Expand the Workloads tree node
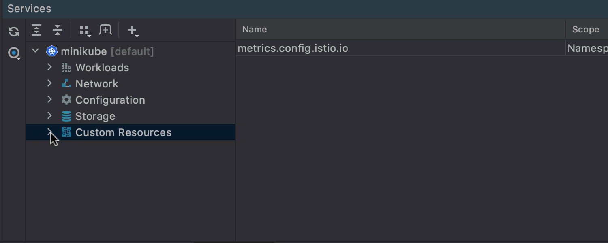Screen dimensions: 608x243 click(49, 67)
